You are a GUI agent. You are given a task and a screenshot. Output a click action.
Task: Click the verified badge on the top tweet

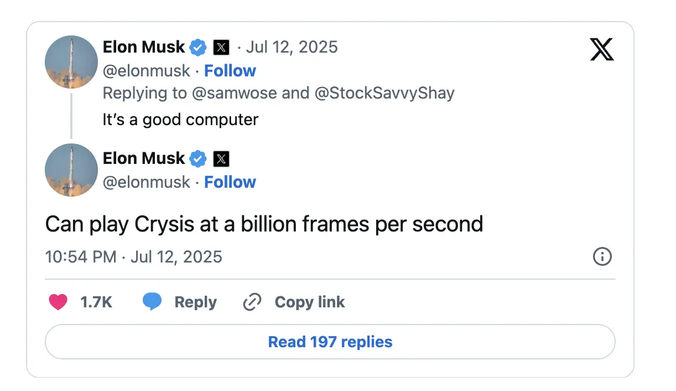(x=198, y=48)
